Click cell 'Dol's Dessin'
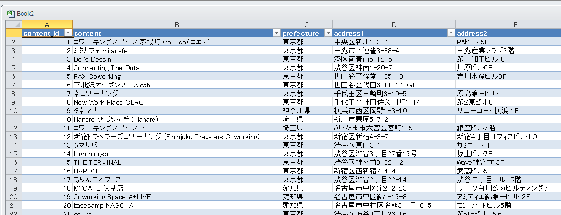Screen dimensions: 561x215 tap(177, 59)
